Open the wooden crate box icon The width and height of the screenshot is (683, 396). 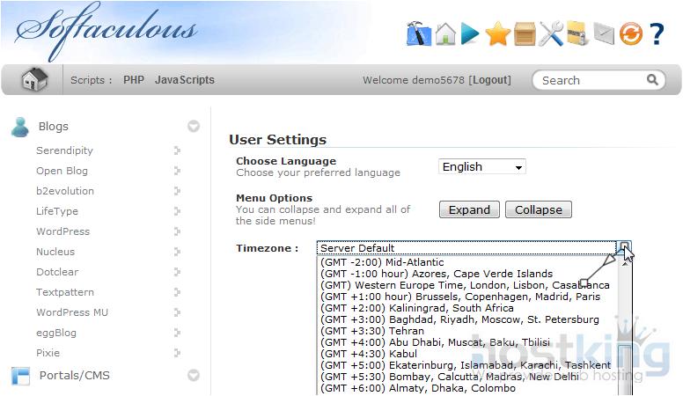coord(525,34)
